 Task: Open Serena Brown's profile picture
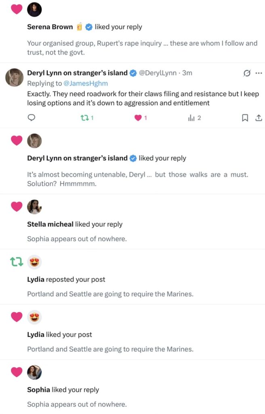pos(34,9)
